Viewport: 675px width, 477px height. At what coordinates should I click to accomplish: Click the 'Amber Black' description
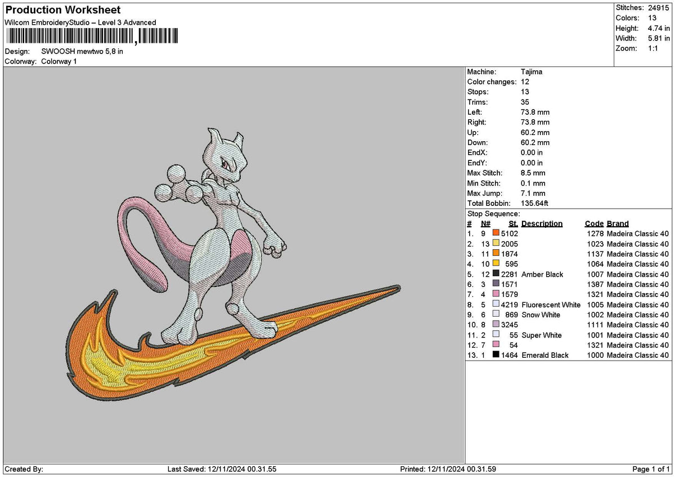click(x=542, y=274)
